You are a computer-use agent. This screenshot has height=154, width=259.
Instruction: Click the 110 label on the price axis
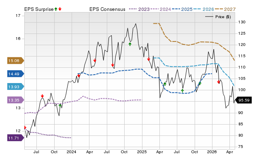click(242, 67)
